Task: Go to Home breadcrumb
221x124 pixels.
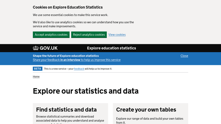Action: click(36, 77)
